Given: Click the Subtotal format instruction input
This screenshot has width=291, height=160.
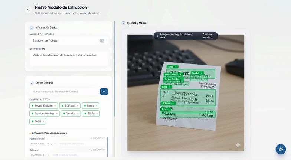Looking at the screenshot, I should click(78, 155).
